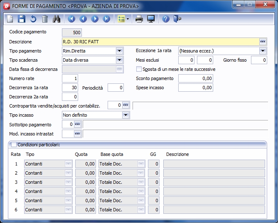
Task: Go to the first record
Action: pyautogui.click(x=71, y=19)
